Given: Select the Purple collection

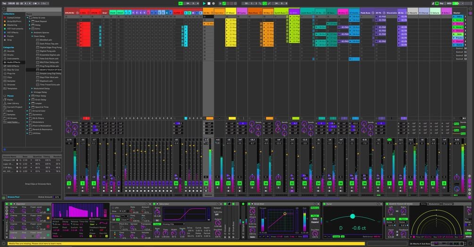Looking at the screenshot, I should 10,36.
